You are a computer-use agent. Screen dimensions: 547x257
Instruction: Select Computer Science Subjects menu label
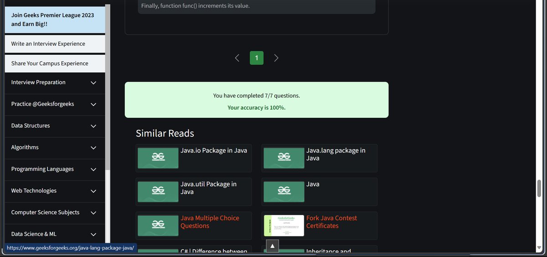click(45, 212)
